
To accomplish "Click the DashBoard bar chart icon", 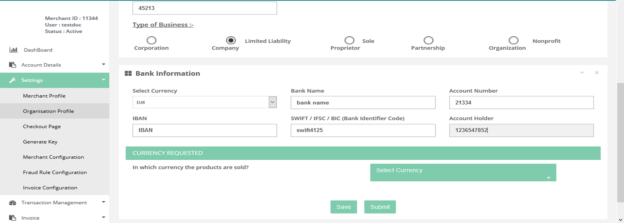I will pos(13,50).
